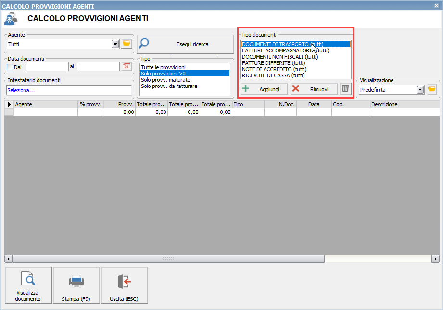Select Tutte le provvigioni in Tipo list
Screen dimensions: 443x310
click(185, 67)
